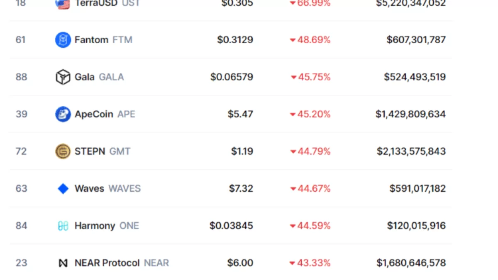Open the Fantom FTM coin page
The height and width of the screenshot is (280, 498).
(x=103, y=40)
